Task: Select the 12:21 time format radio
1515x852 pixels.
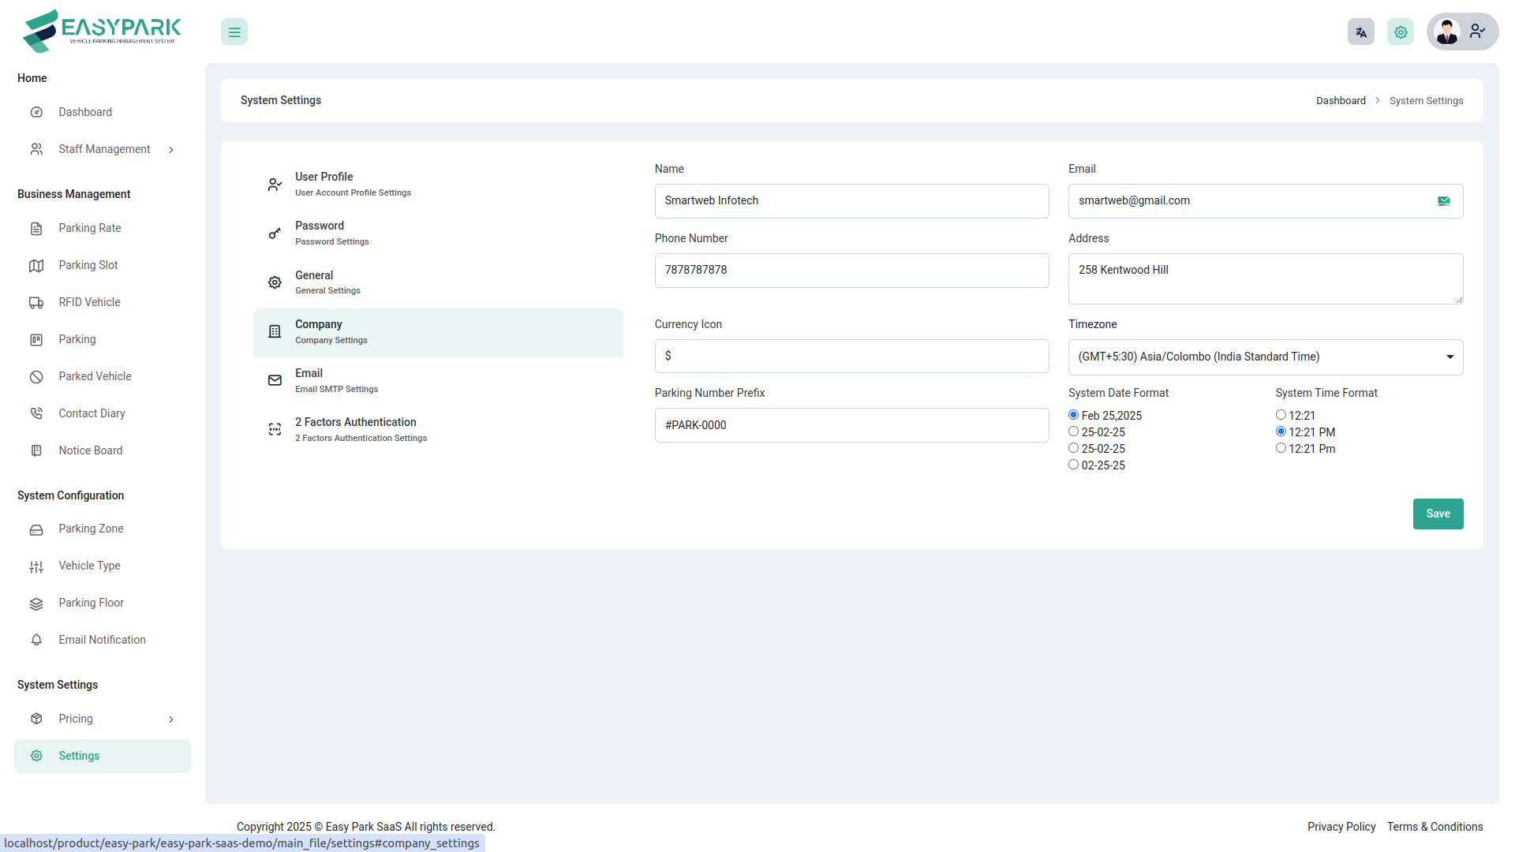Action: (x=1281, y=415)
